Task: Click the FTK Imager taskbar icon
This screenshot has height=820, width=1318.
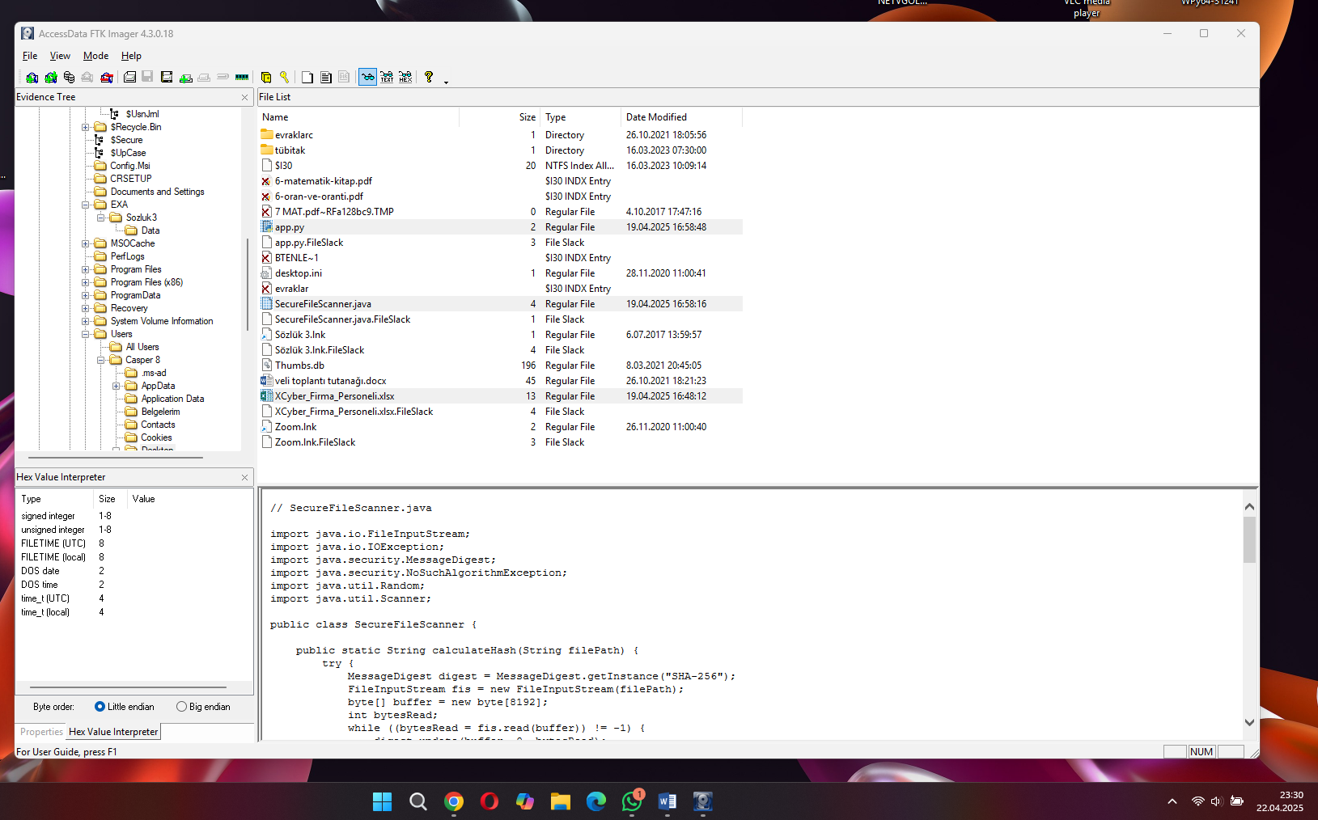Action: 703,801
